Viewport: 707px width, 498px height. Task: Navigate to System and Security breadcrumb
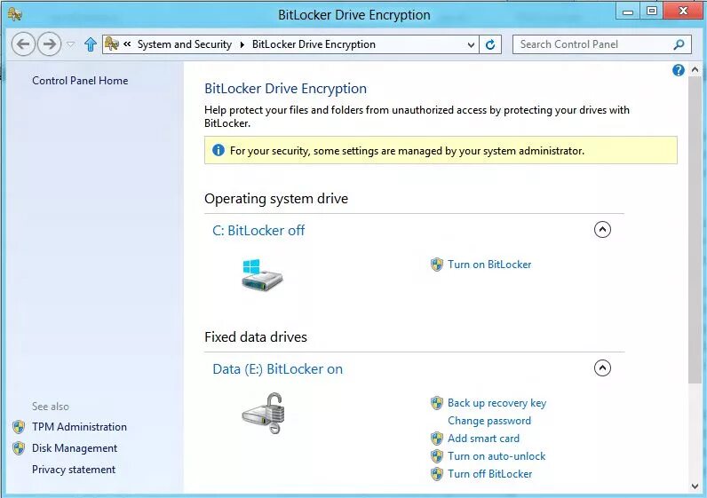185,44
